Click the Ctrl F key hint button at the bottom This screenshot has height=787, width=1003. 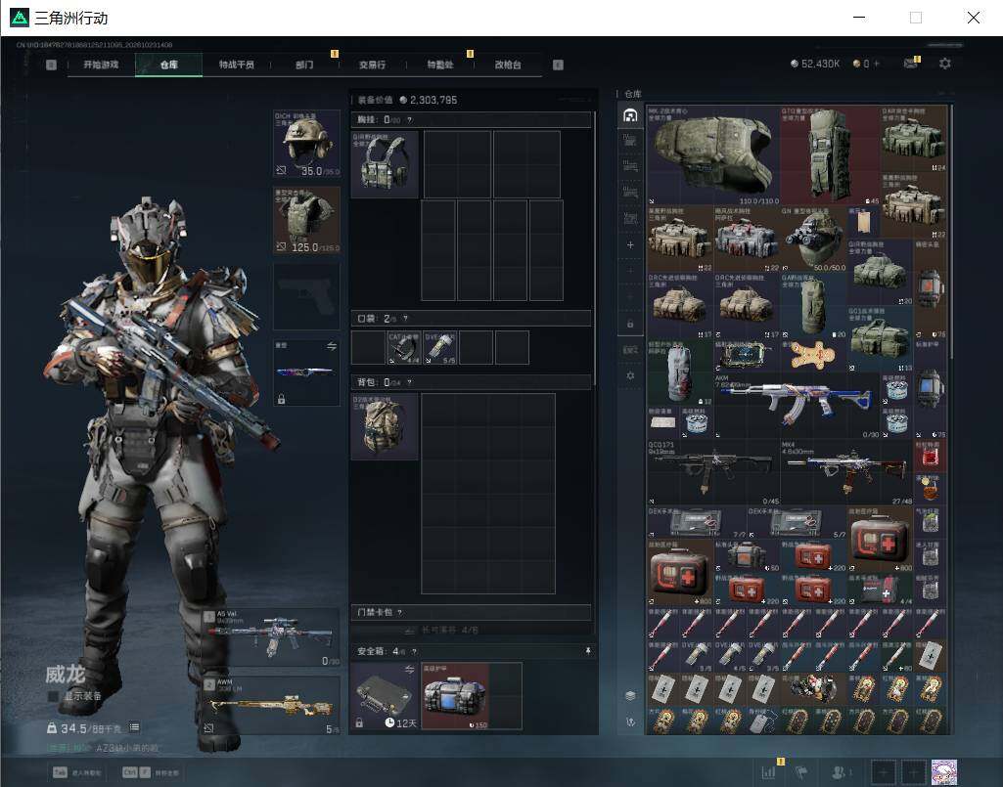click(137, 772)
